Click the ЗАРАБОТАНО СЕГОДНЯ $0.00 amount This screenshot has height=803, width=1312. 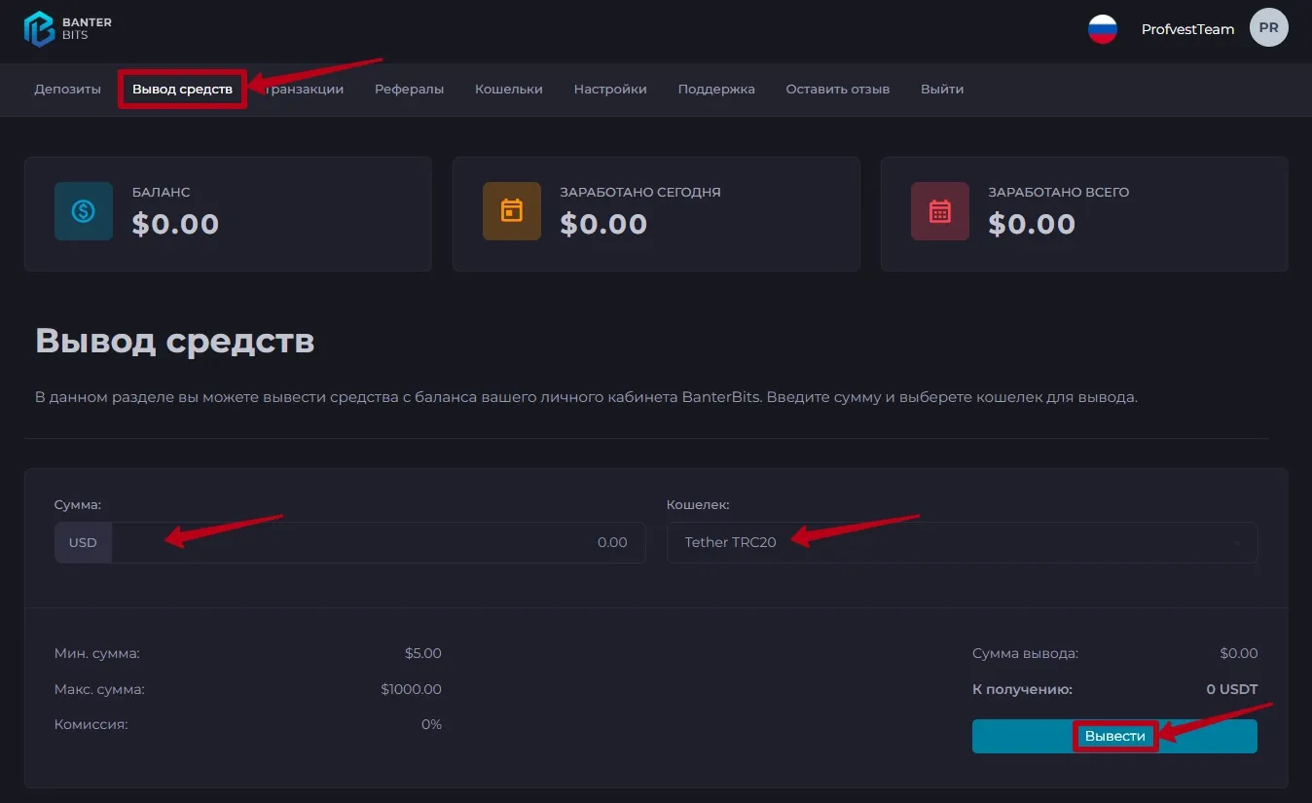[604, 225]
